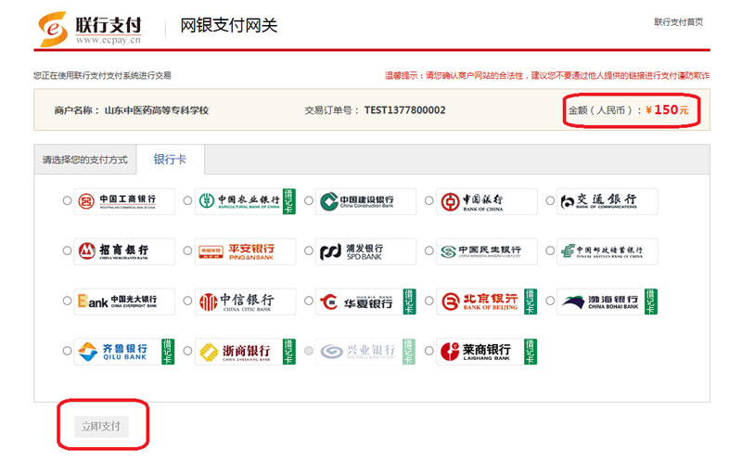Click the China Merchants Bank logo
Screen dimensions: 742x462
[x=124, y=251]
